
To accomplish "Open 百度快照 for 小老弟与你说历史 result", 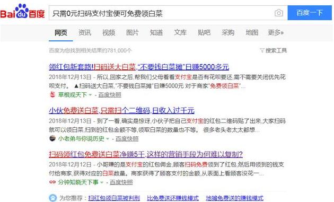I will (x=127, y=139).
